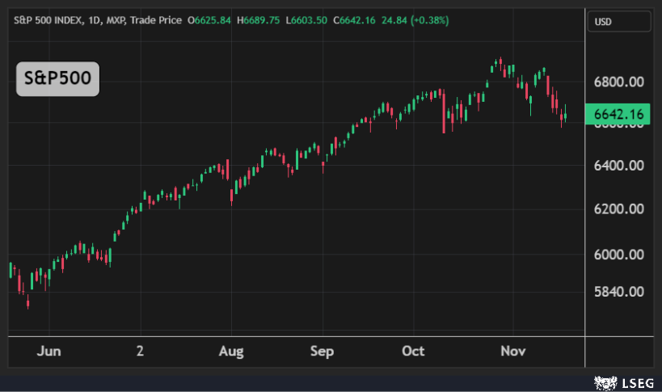The height and width of the screenshot is (392, 662).
Task: Click the LSEG logo icon
Action: point(601,381)
